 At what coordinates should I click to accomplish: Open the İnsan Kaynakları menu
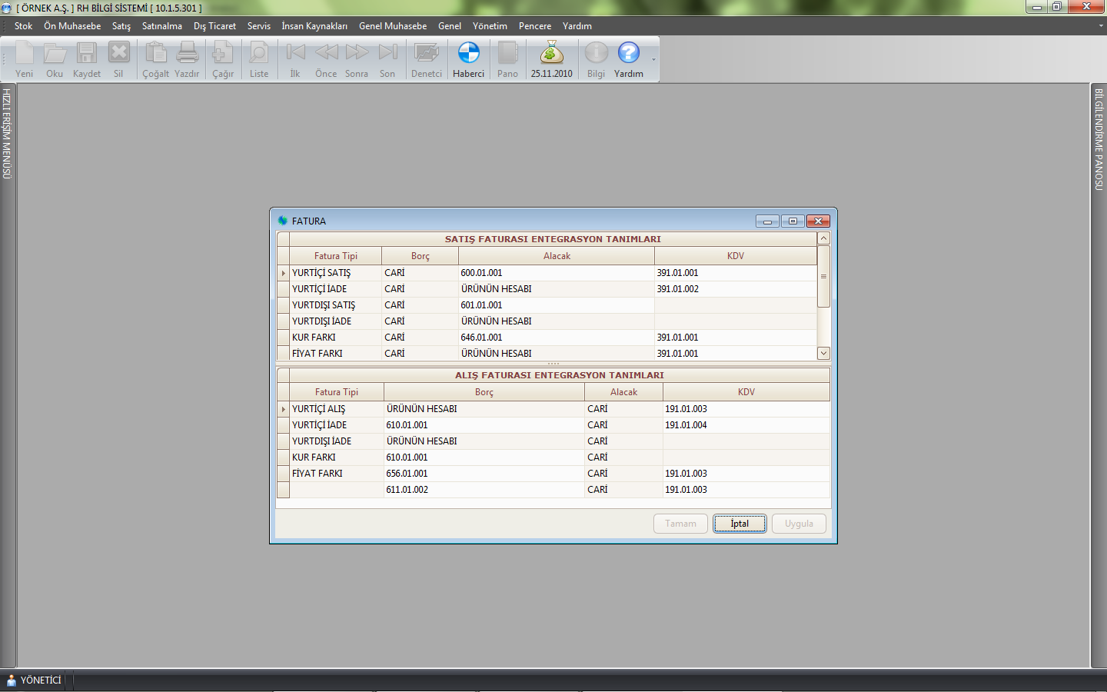314,26
